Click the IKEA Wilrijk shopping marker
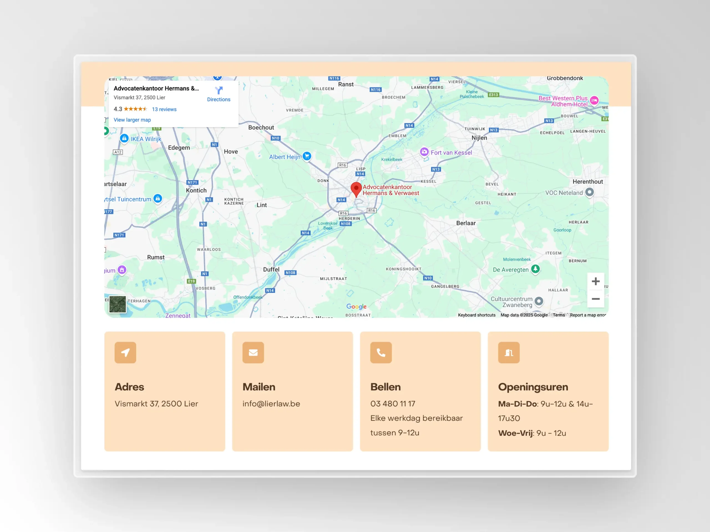 point(124,138)
